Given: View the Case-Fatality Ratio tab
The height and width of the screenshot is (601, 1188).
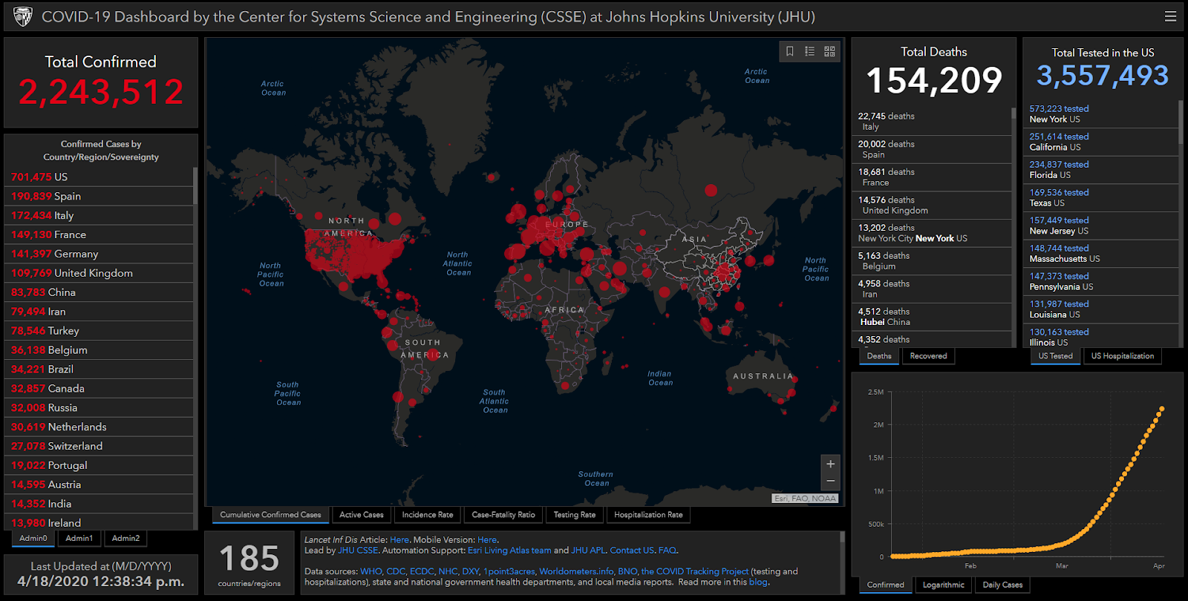Looking at the screenshot, I should 503,515.
